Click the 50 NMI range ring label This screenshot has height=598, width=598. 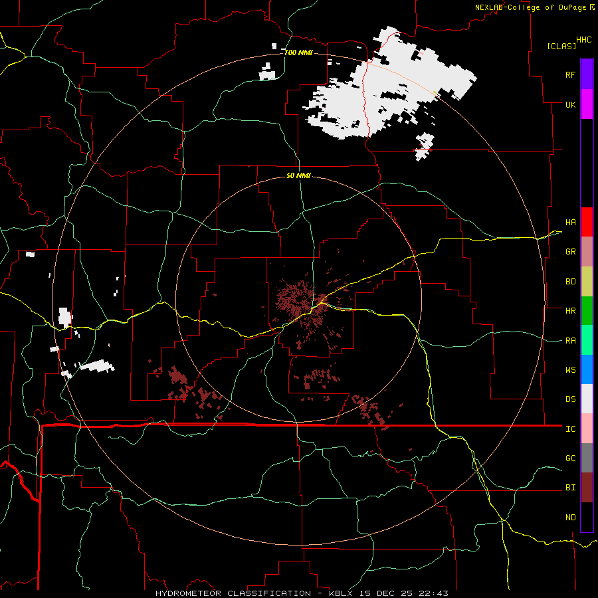(298, 175)
